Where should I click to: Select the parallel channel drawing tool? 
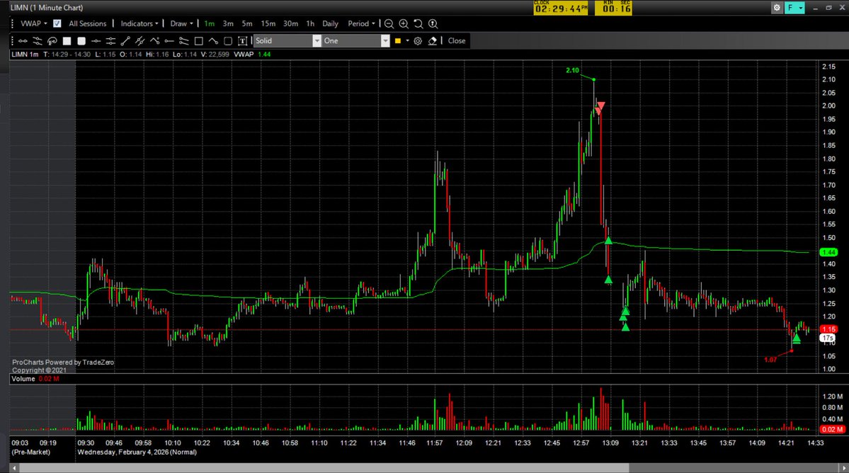38,41
